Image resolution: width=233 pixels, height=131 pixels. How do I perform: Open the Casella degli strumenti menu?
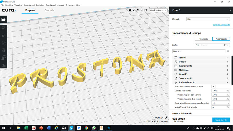(55, 5)
